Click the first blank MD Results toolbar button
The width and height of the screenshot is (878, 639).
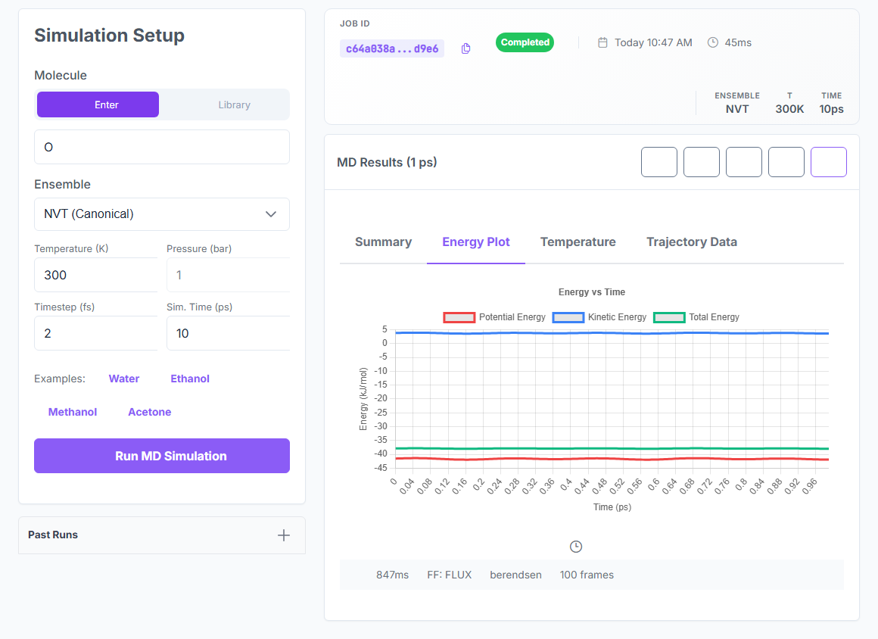coord(659,162)
